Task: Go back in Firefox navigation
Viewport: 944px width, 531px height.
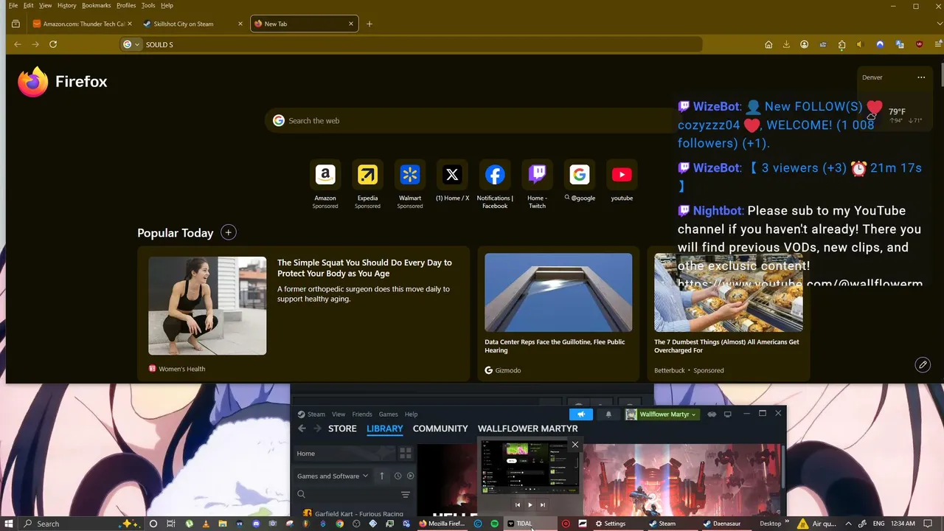Action: 18,44
